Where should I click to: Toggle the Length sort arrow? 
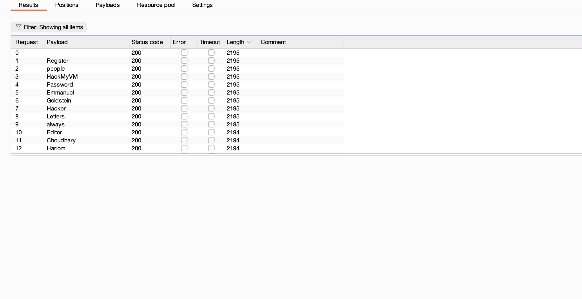coord(249,42)
